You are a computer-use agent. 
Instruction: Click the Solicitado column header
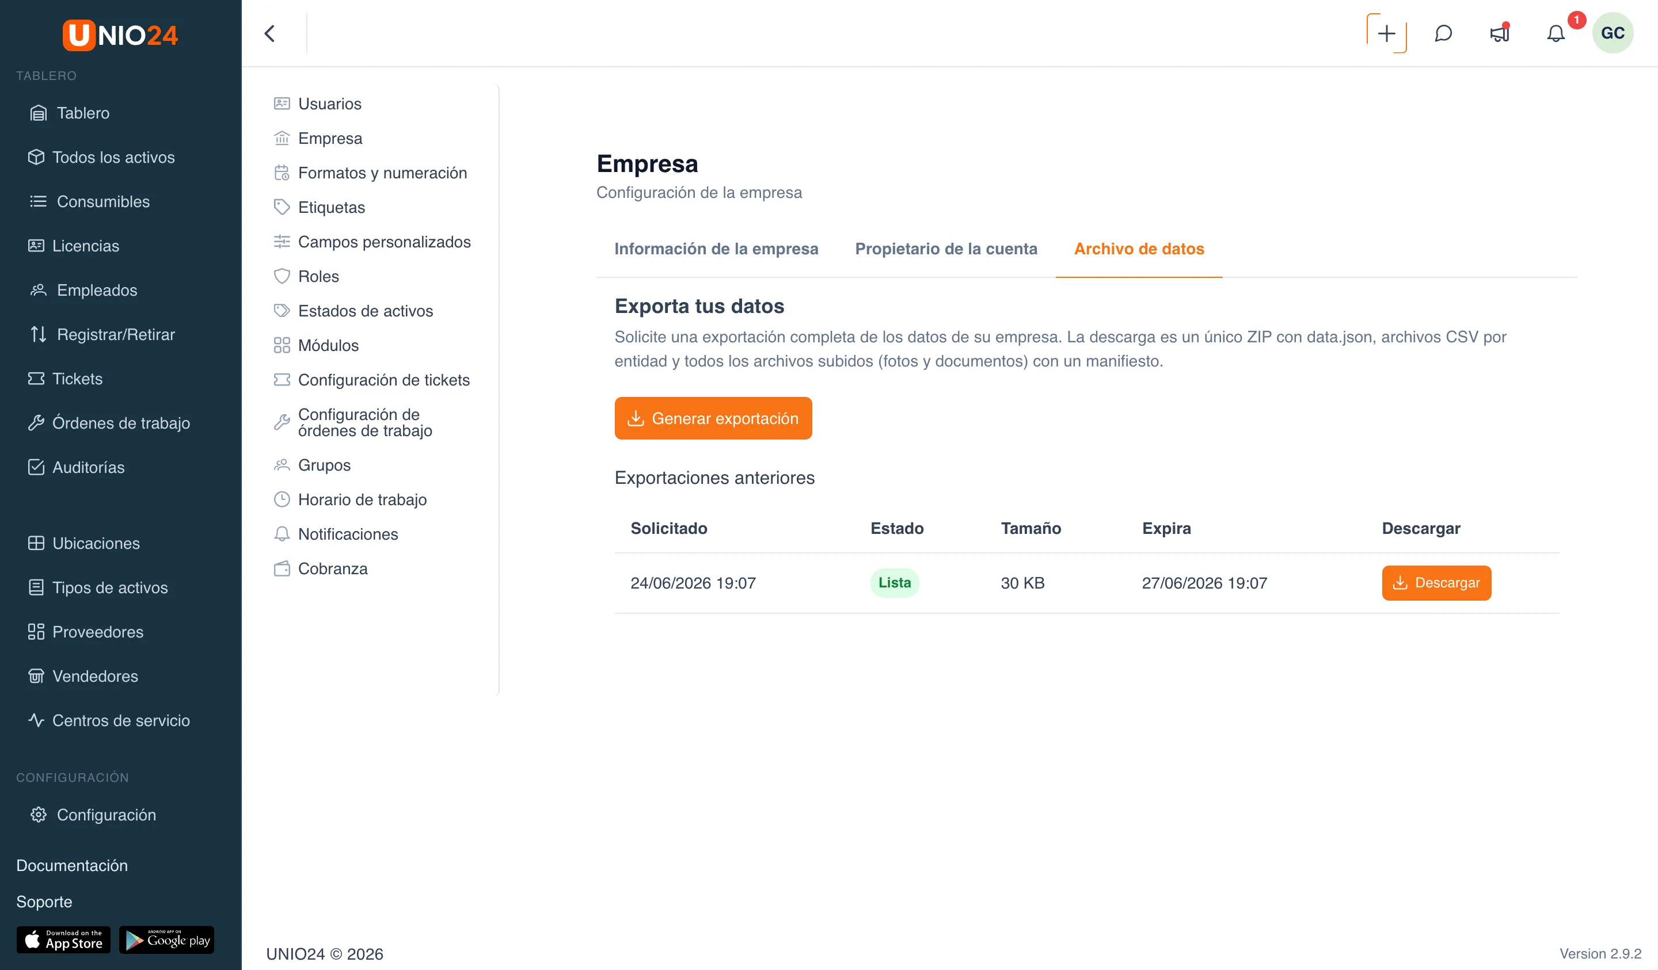pos(668,528)
